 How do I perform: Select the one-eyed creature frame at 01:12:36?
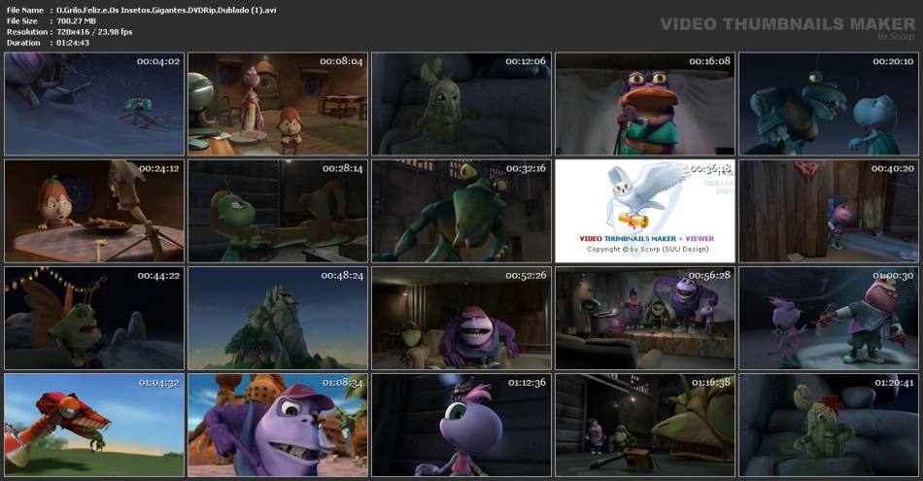pyautogui.click(x=461, y=425)
